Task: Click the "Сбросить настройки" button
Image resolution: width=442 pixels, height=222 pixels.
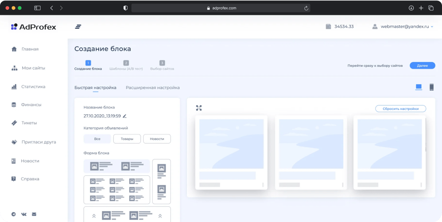Action: click(400, 109)
